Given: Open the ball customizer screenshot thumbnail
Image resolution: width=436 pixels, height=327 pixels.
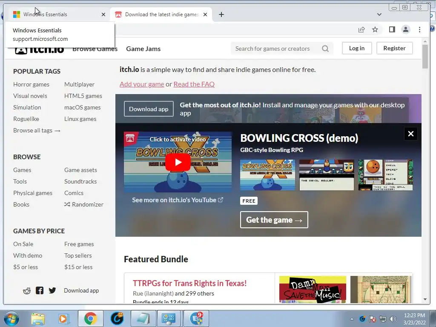Looking at the screenshot, I should 385,175.
